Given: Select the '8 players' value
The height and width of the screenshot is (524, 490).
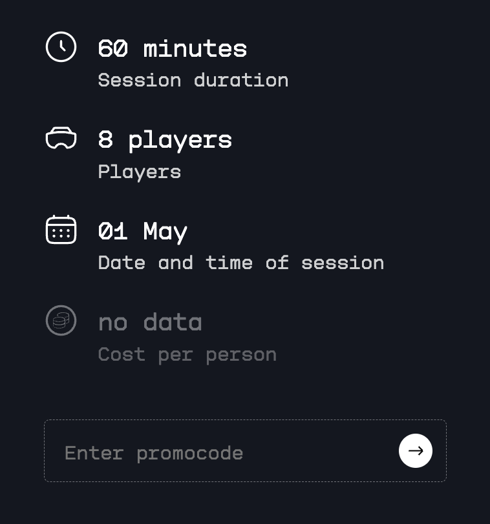Looking at the screenshot, I should pyautogui.click(x=165, y=140).
